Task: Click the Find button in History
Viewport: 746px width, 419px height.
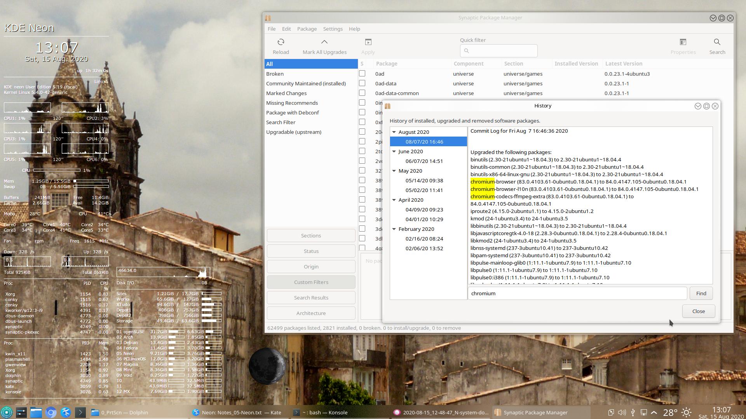Action: (701, 293)
